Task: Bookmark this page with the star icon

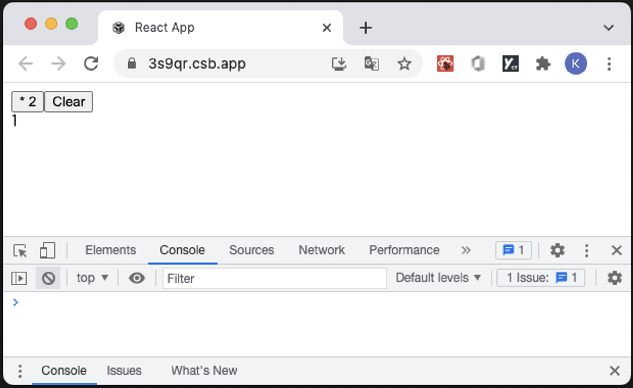Action: [404, 64]
